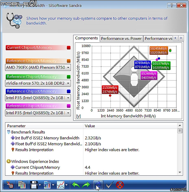Image resolution: width=189 pixels, height=192 pixels.
Task: Click the green 10137MB/s chart label
Action: 161,66
